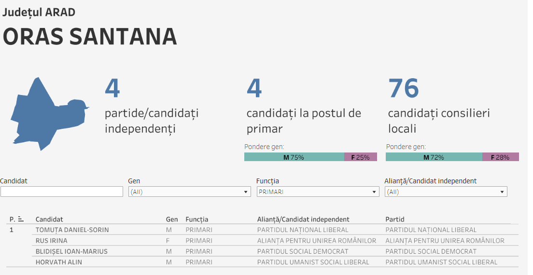Screen dimensions: 533x275
Task: Click the Partid column header
Action: [x=395, y=220]
